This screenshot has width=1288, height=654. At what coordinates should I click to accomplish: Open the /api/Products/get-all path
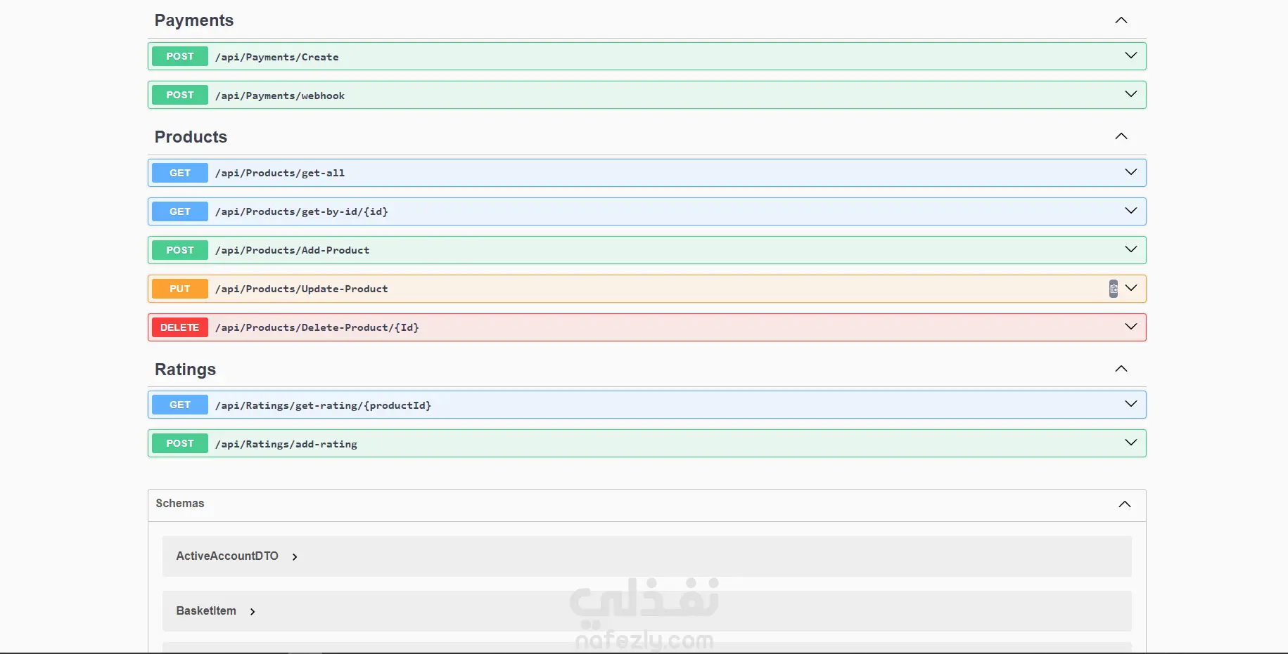point(280,173)
